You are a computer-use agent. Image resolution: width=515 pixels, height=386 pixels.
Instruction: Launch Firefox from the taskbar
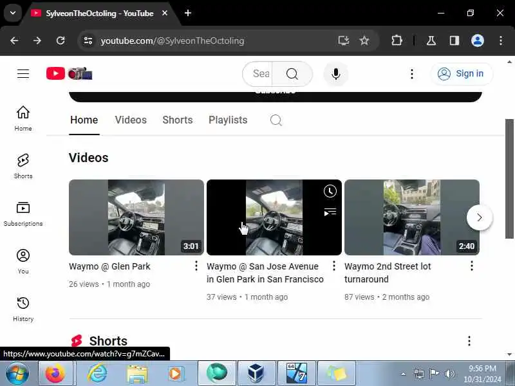tap(55, 374)
